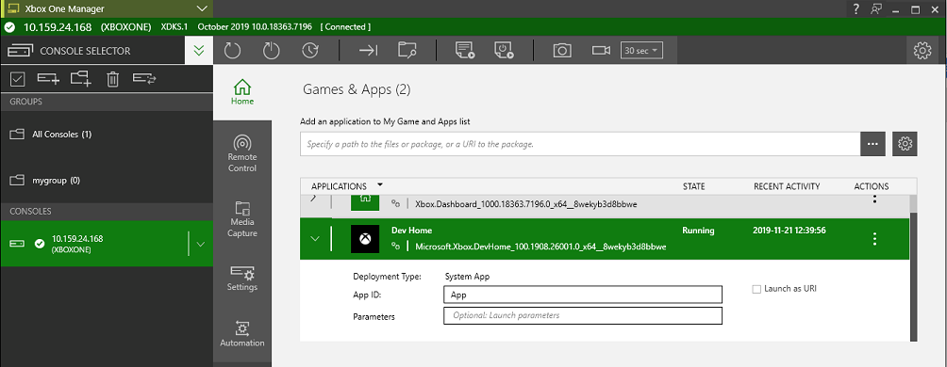This screenshot has width=947, height=367.
Task: Select the mygroup (0) group
Action: [107, 180]
